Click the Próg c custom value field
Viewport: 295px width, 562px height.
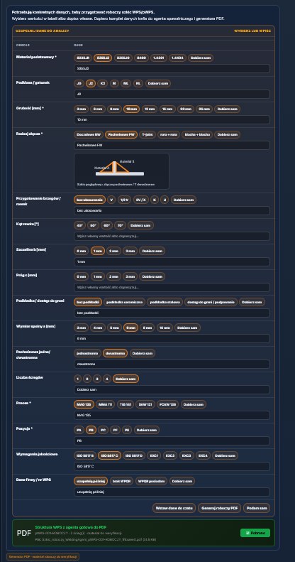[x=172, y=288]
